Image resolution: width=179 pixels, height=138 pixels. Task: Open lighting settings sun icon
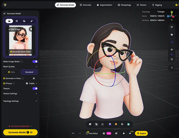coord(172,27)
